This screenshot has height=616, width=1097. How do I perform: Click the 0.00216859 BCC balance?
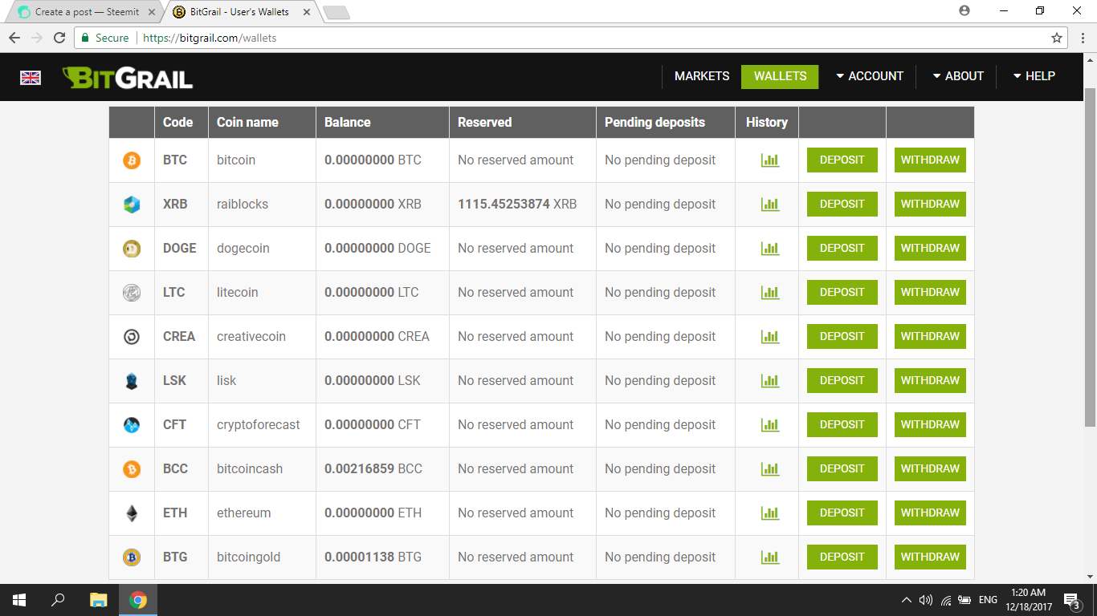point(373,469)
